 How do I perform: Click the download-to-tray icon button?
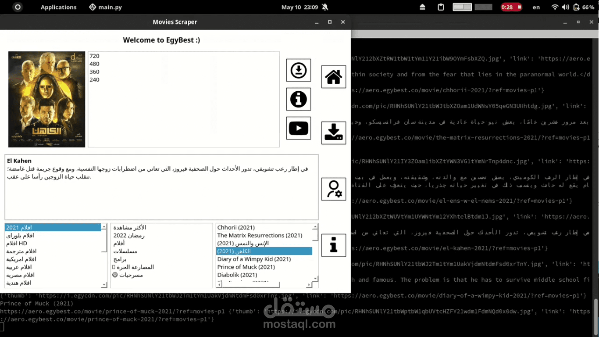coord(334,133)
